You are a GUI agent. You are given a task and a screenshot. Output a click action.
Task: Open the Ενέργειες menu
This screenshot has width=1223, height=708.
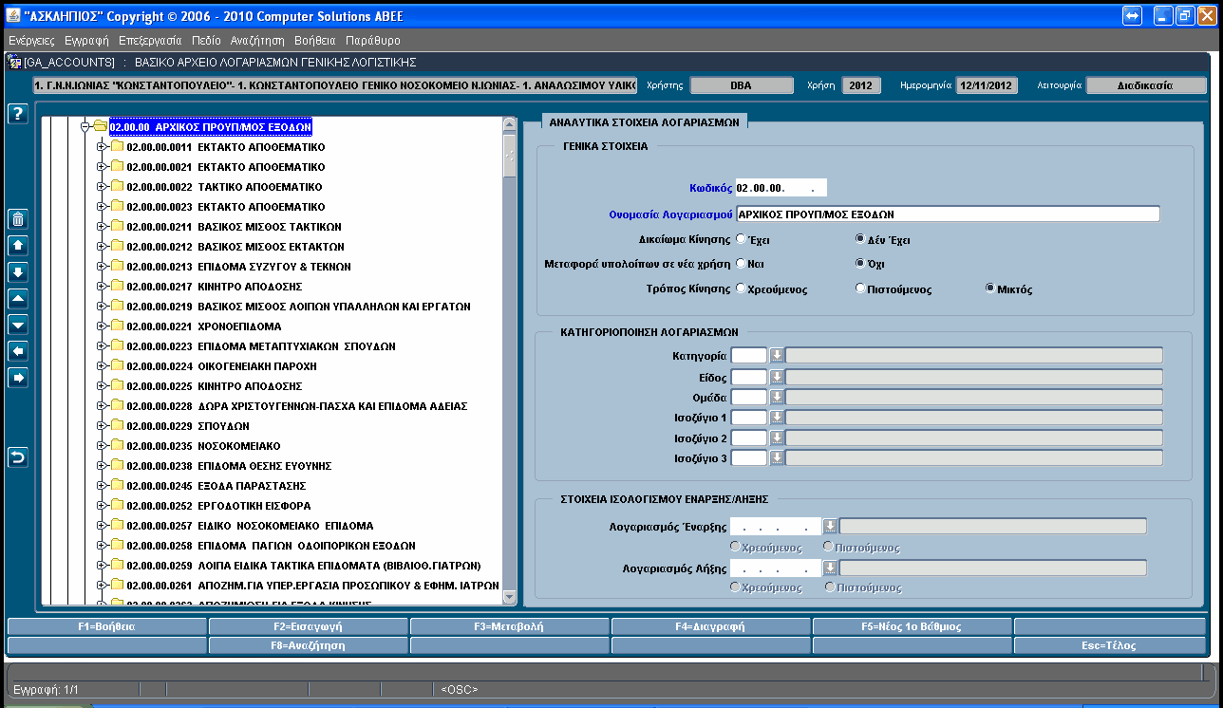point(31,41)
